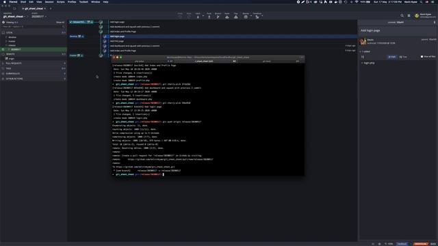Add a new repository tab

tap(51, 9)
